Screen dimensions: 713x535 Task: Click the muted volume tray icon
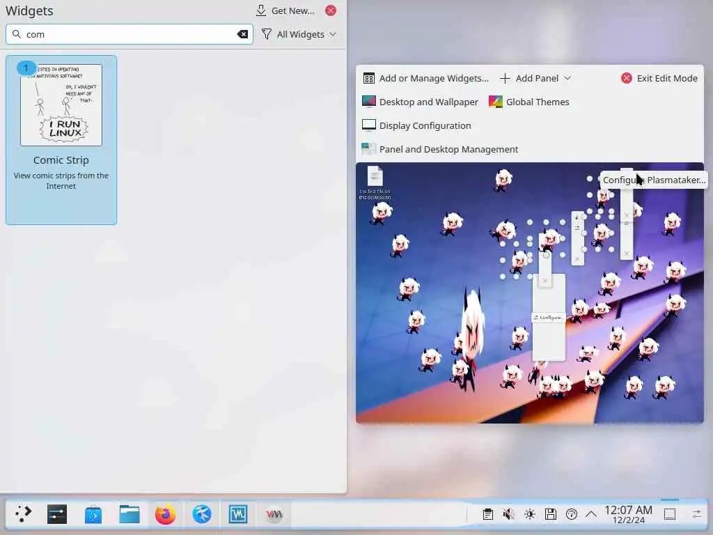tap(509, 515)
